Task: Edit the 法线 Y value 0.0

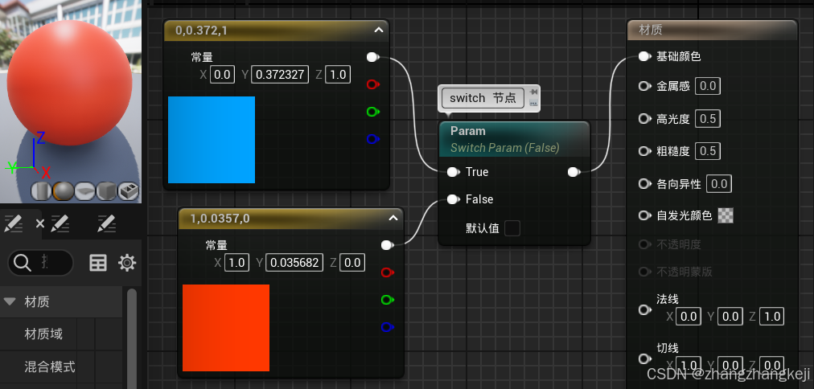Action: coord(730,317)
